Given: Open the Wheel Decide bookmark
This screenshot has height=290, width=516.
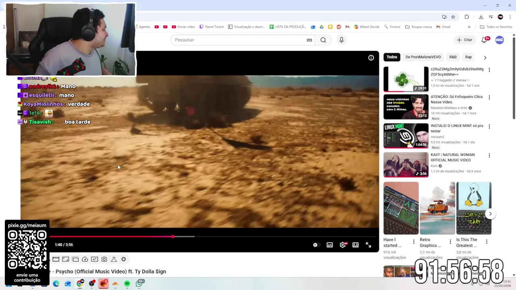Looking at the screenshot, I should [x=367, y=27].
